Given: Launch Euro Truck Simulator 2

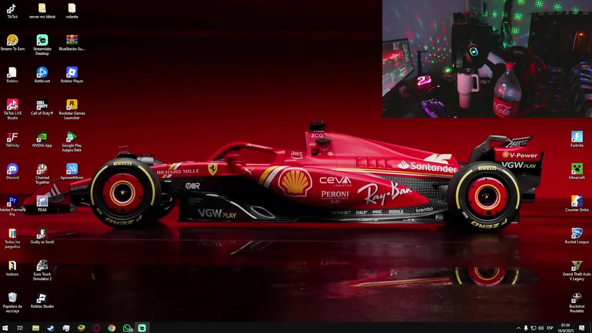Looking at the screenshot, I should point(42,271).
